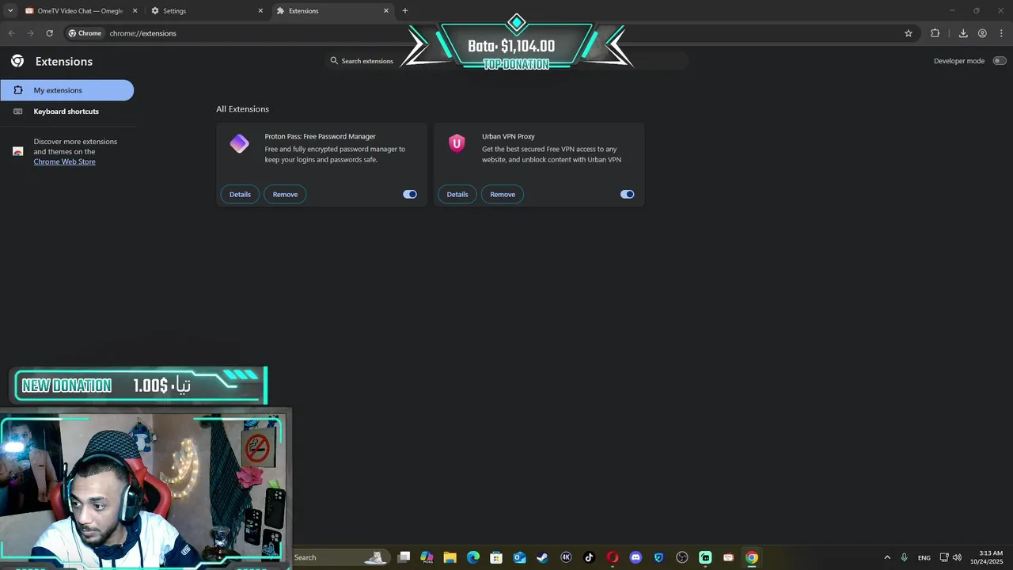Open ENG language input selector
Image resolution: width=1013 pixels, height=570 pixels.
(x=924, y=558)
